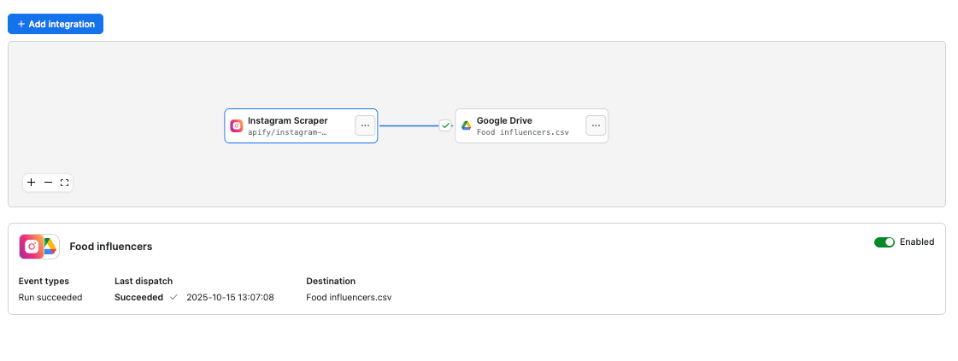Select the Google Drive node title
Screen dimensions: 958x361
click(x=504, y=120)
